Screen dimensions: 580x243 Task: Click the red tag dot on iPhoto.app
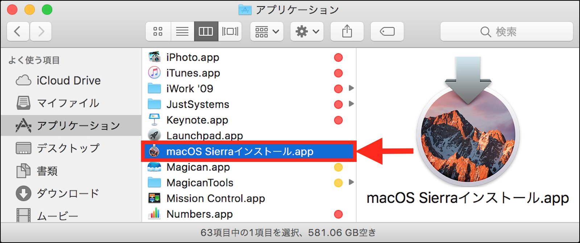(338, 58)
